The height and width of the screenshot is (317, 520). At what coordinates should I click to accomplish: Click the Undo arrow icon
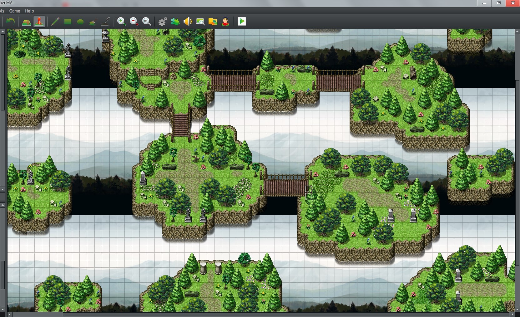[11, 22]
